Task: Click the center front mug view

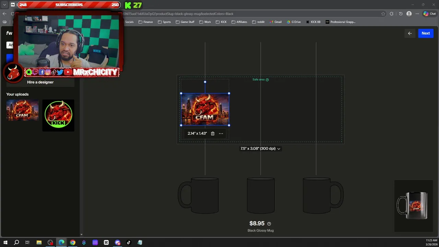Action: pos(261,196)
